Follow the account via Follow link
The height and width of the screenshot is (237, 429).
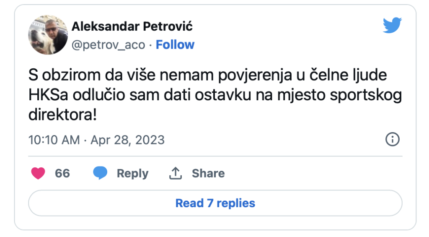[175, 45]
